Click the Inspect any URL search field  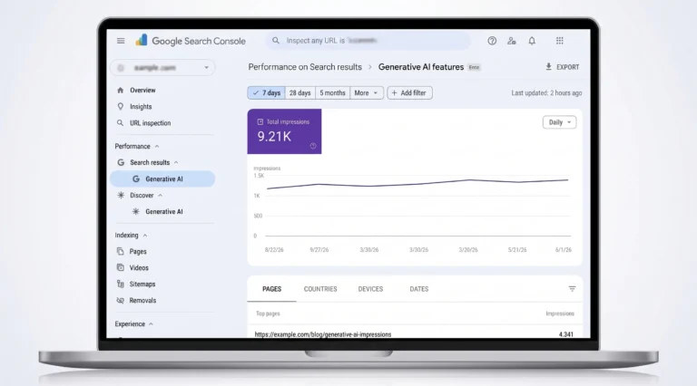coord(368,41)
